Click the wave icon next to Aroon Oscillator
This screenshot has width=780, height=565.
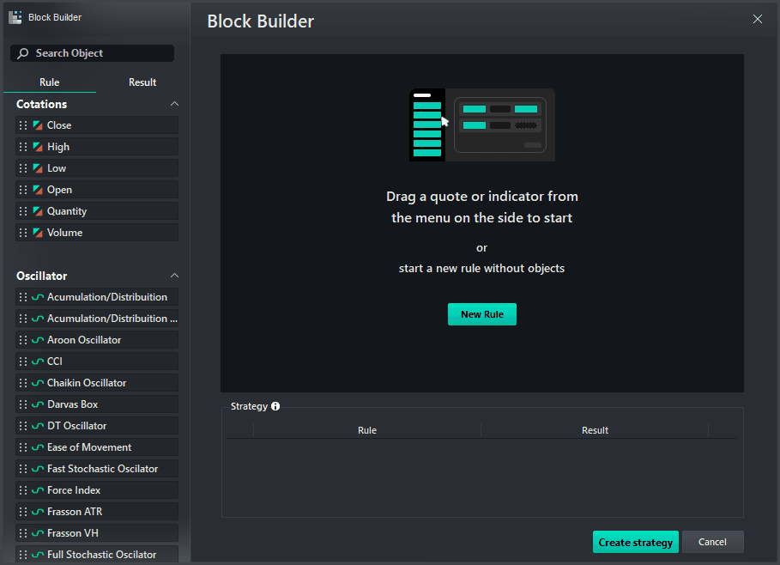click(x=38, y=340)
